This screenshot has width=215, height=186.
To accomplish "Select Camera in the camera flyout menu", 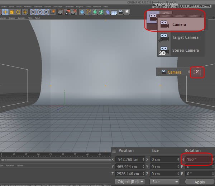I will [179, 24].
